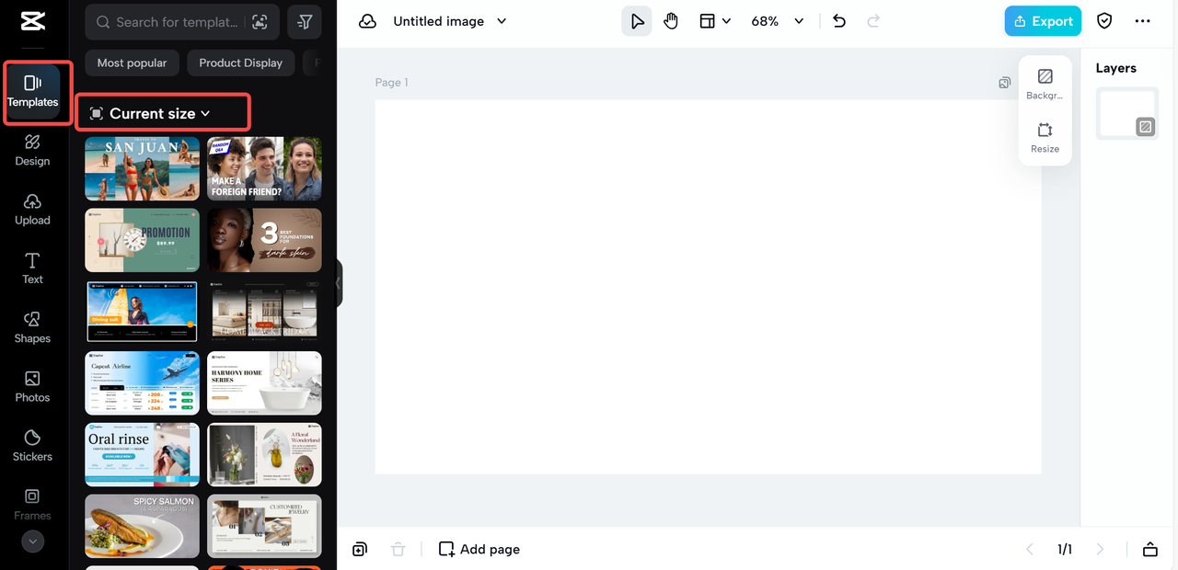Screen dimensions: 1178x570
Task: Open the Background tool
Action: (1045, 84)
